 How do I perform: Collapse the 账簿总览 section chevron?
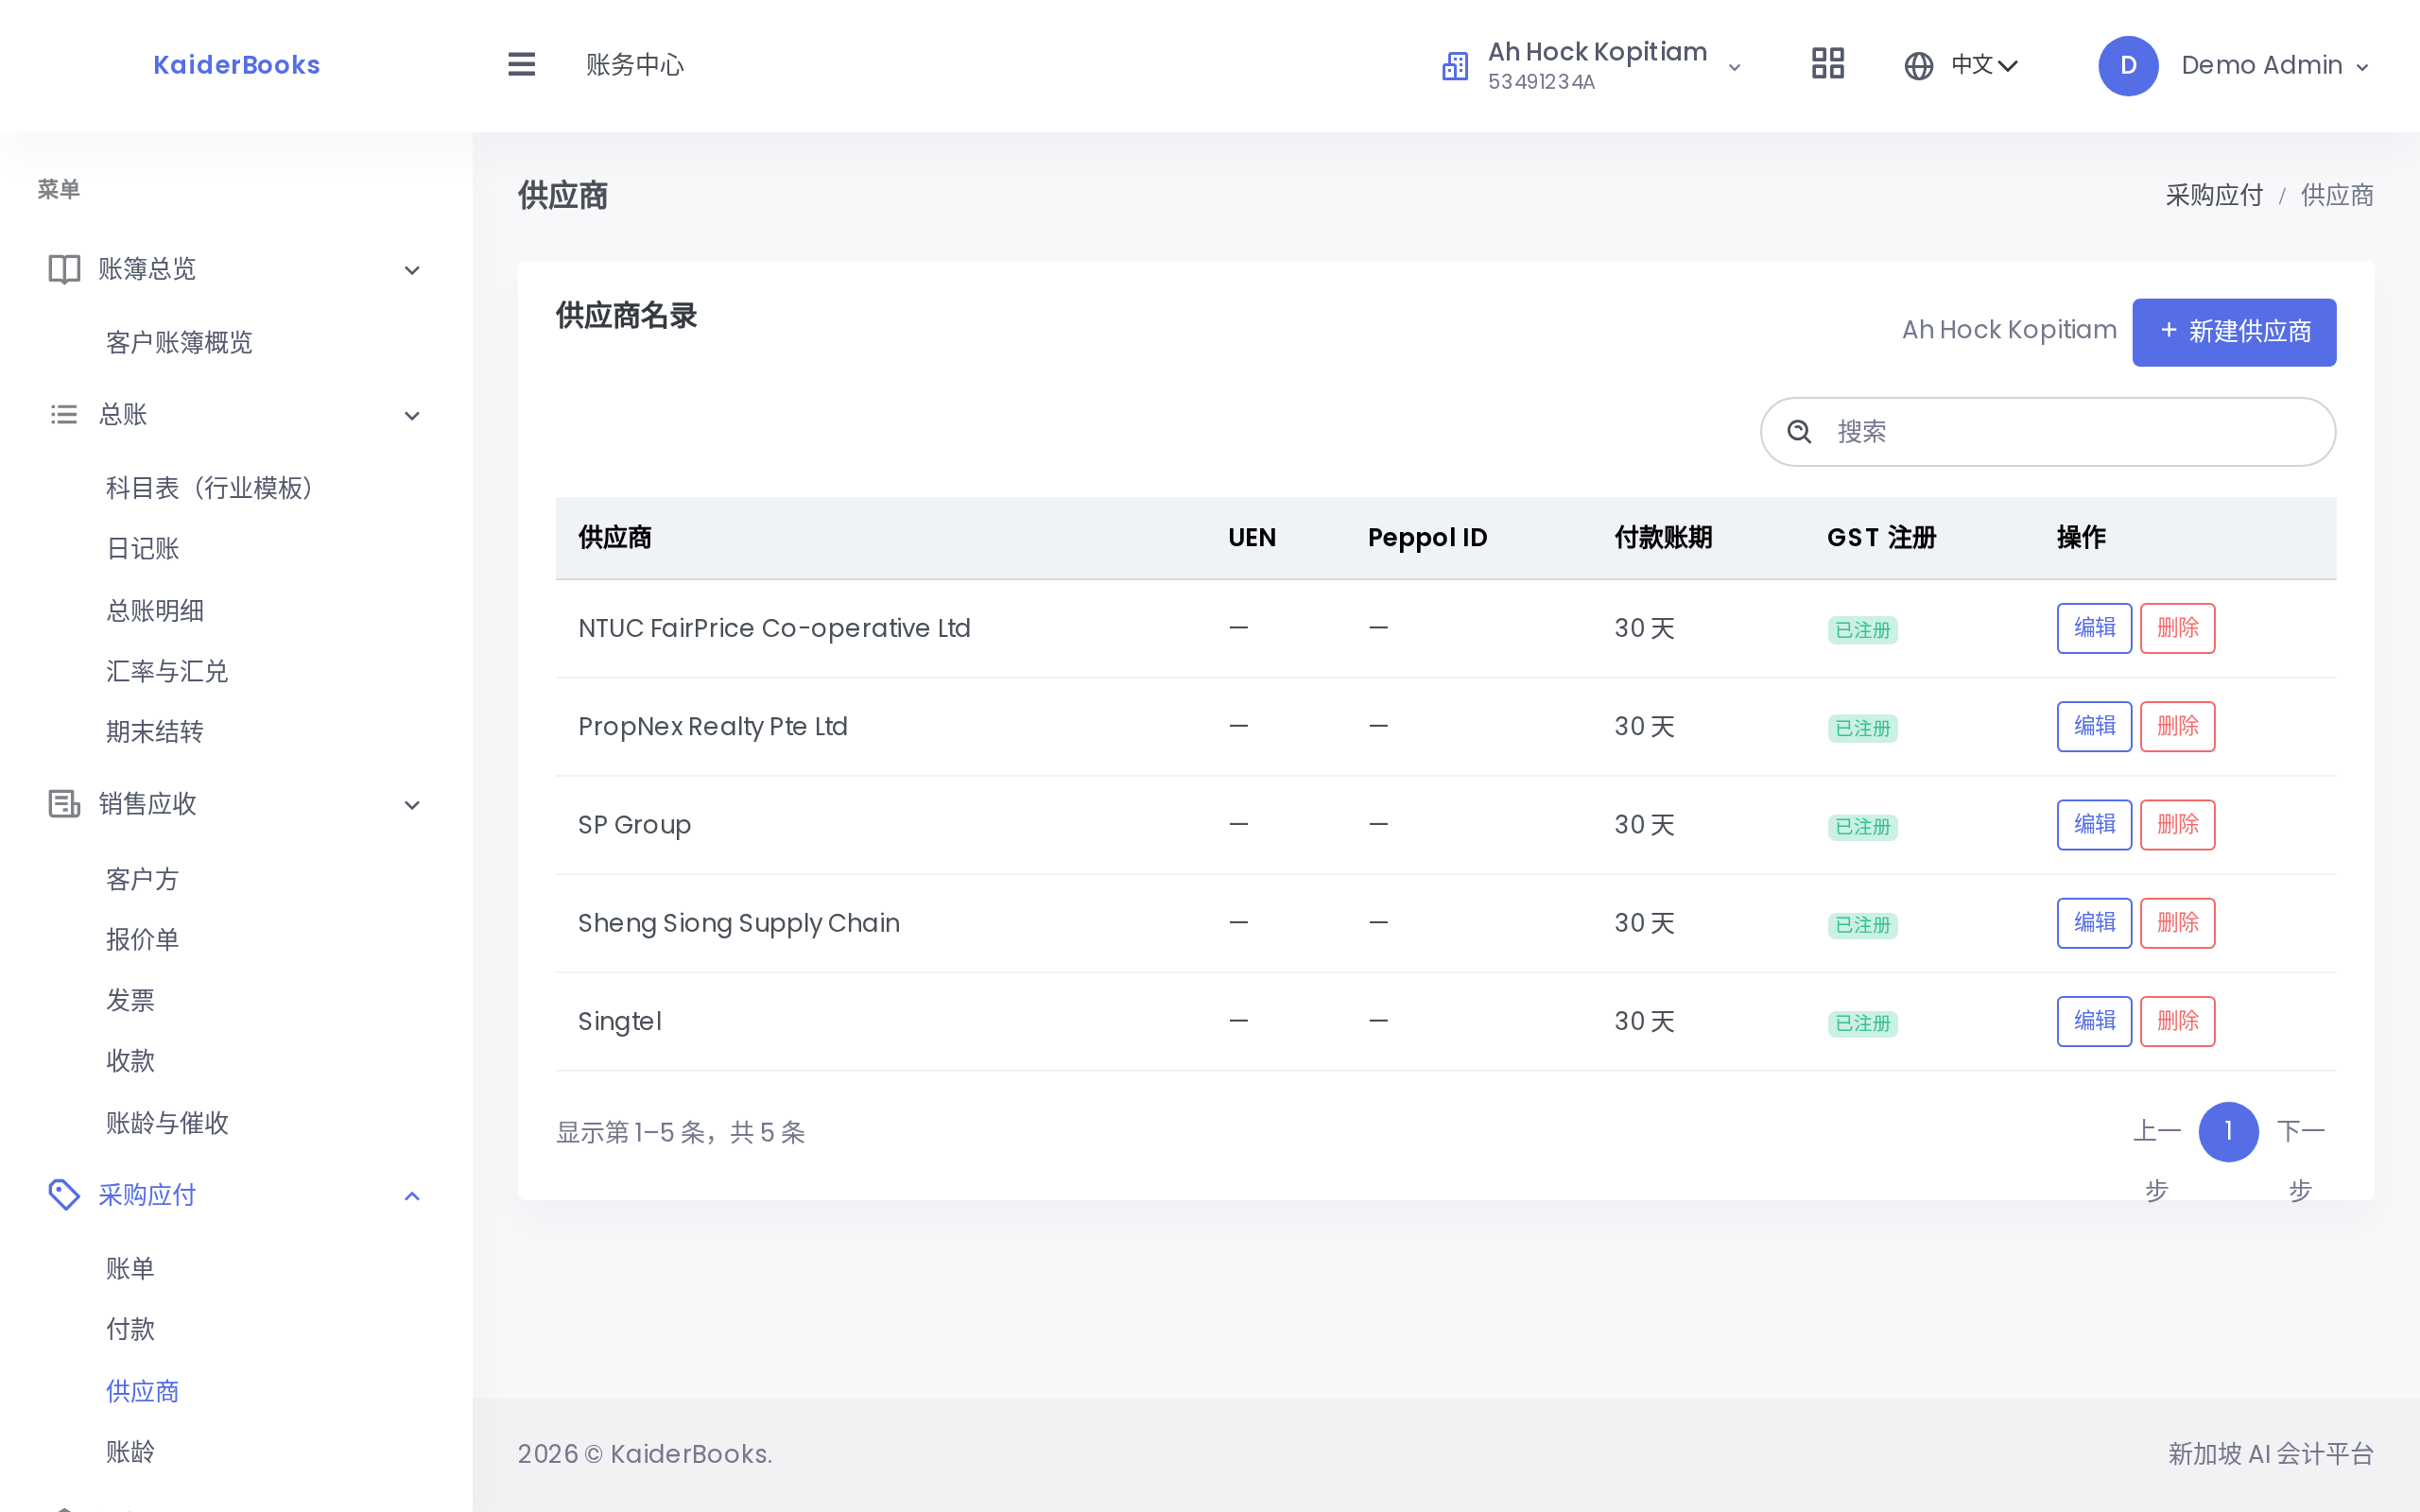click(412, 270)
